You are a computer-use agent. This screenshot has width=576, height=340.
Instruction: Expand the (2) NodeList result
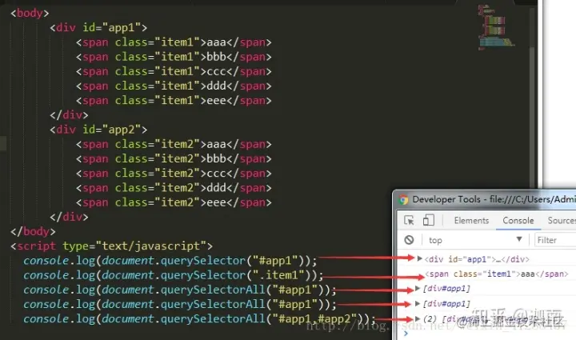pos(418,318)
